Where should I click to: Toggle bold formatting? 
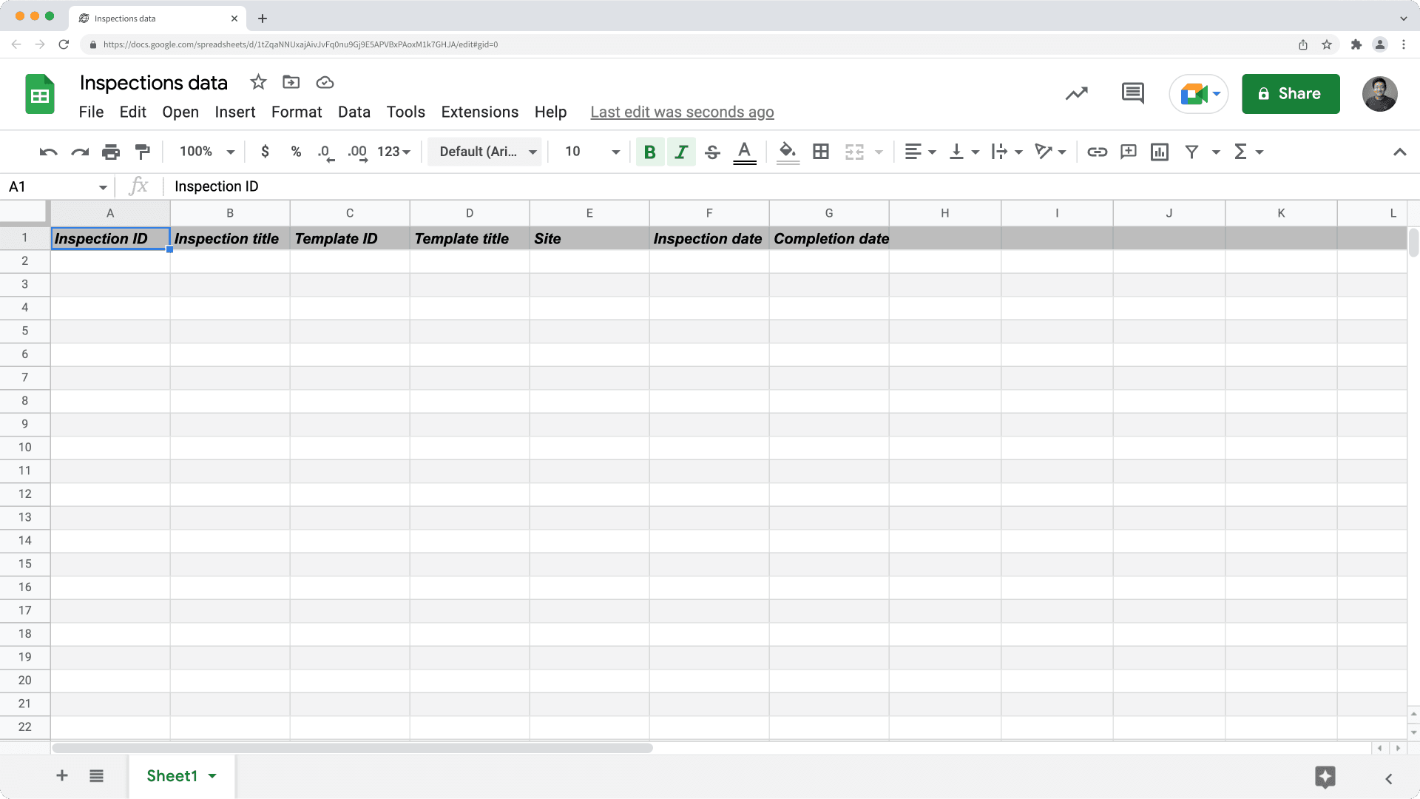(x=649, y=151)
